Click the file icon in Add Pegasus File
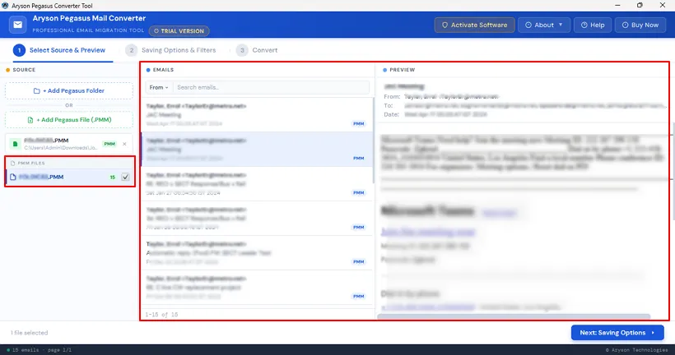Viewport: 675px width, 355px height. [x=30, y=120]
